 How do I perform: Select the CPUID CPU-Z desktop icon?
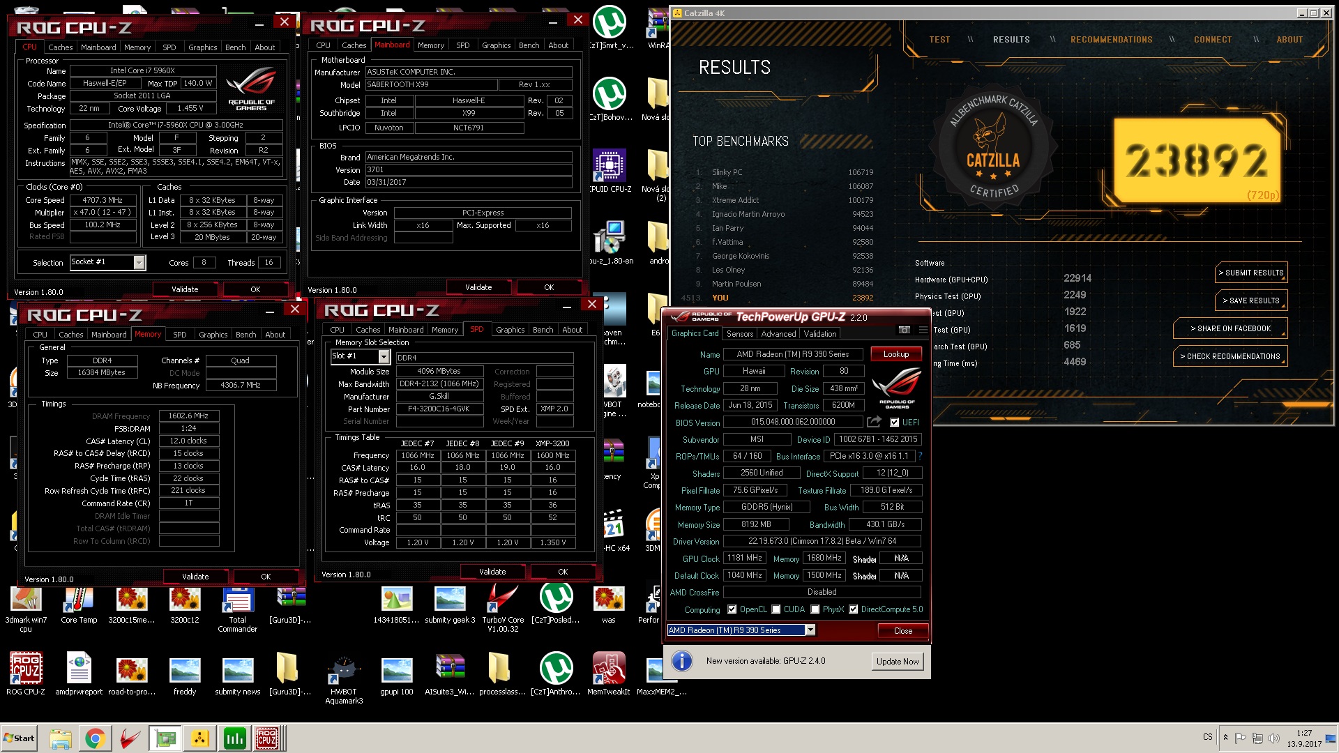tap(610, 171)
